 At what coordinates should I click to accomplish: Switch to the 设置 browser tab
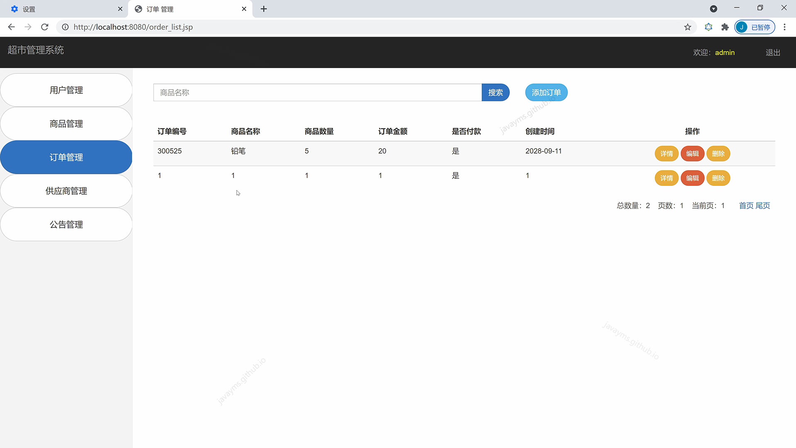[x=62, y=9]
